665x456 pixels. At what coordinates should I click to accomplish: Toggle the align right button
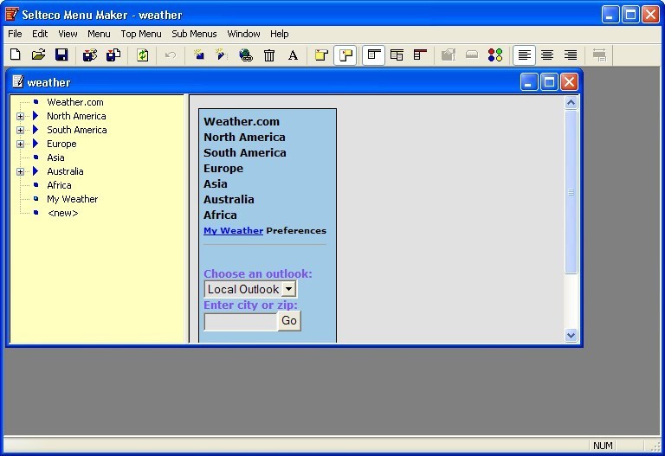pos(571,55)
